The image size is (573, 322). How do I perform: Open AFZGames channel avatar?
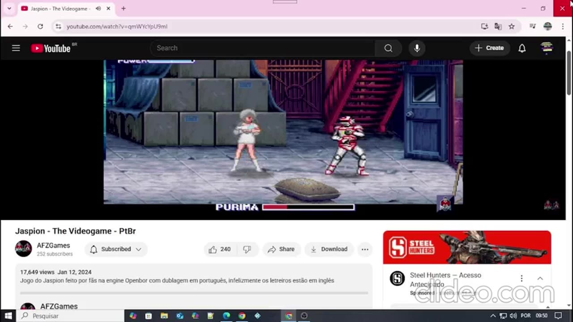coord(24,249)
